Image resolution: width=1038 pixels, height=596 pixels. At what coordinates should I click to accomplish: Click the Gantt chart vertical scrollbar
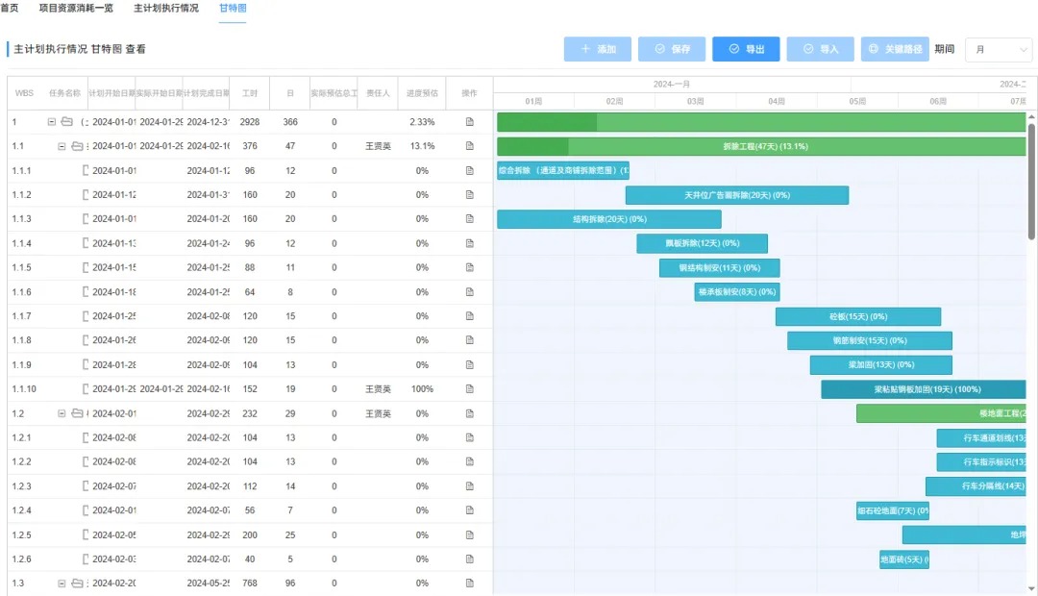coord(1031,183)
